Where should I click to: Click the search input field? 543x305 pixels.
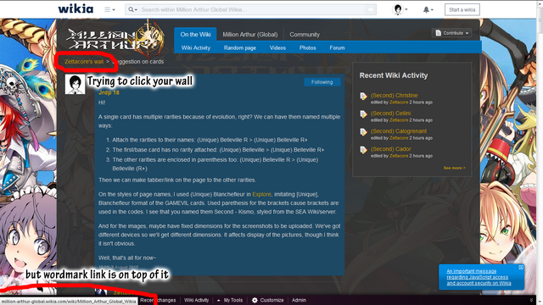[253, 9]
